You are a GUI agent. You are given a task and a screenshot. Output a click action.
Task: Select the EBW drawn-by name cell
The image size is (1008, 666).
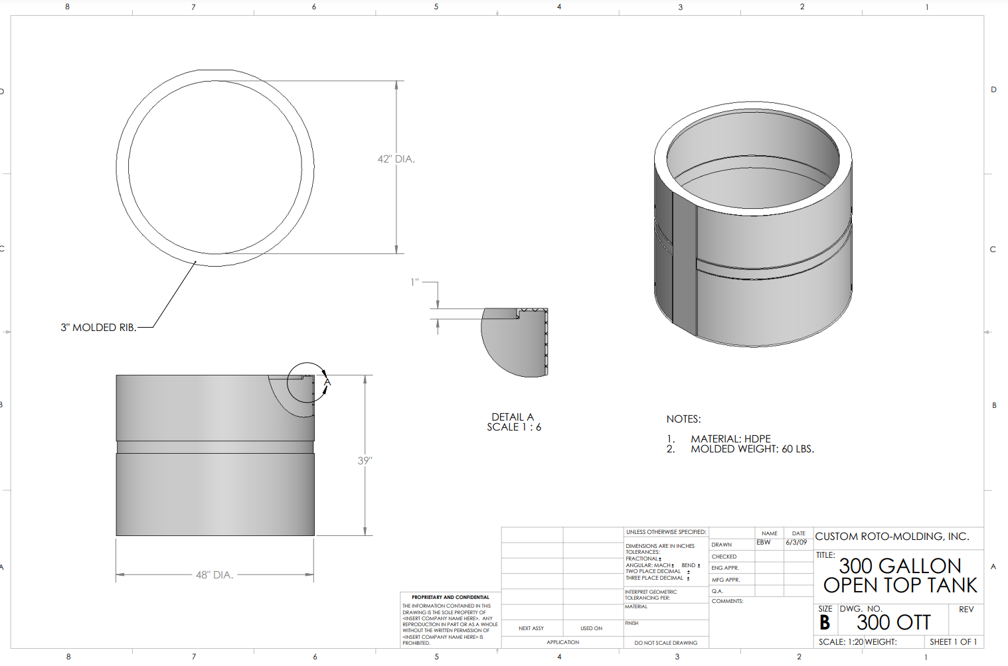click(764, 543)
